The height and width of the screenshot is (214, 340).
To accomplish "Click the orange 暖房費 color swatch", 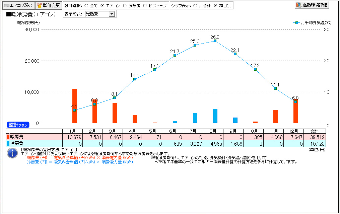I will click(x=8, y=137).
